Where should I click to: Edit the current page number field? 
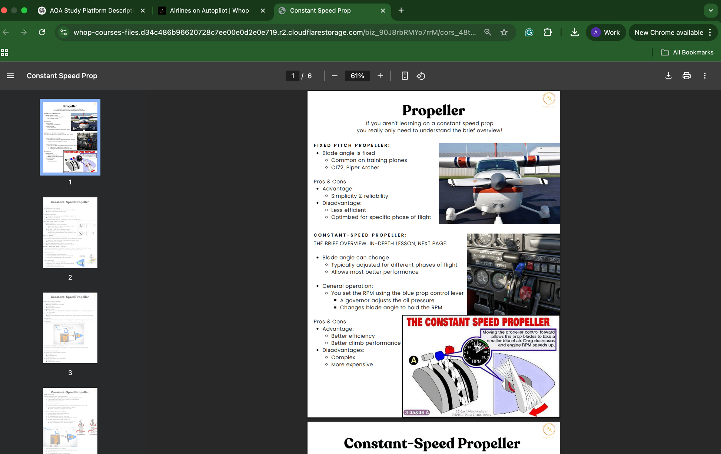(293, 76)
